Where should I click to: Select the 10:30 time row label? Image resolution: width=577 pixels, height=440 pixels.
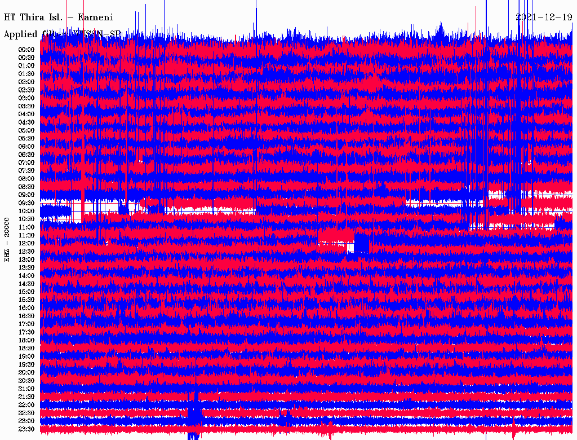26,219
